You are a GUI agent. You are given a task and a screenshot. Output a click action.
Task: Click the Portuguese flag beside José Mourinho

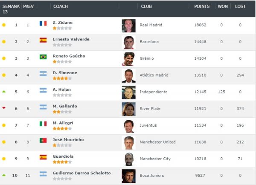pos(43,140)
